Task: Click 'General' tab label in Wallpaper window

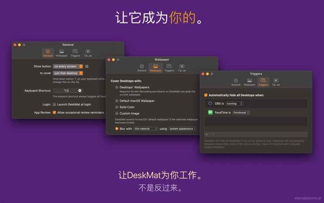Action: tap(142, 71)
